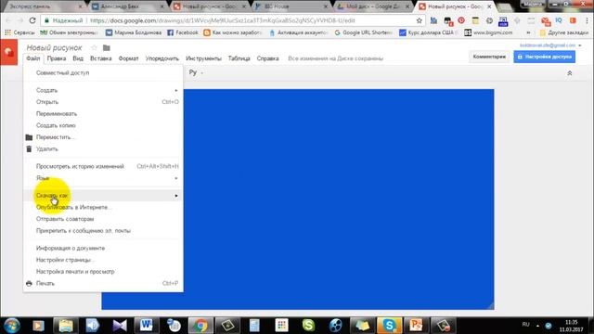
Task: Open the Facebook bookmark
Action: [183, 32]
